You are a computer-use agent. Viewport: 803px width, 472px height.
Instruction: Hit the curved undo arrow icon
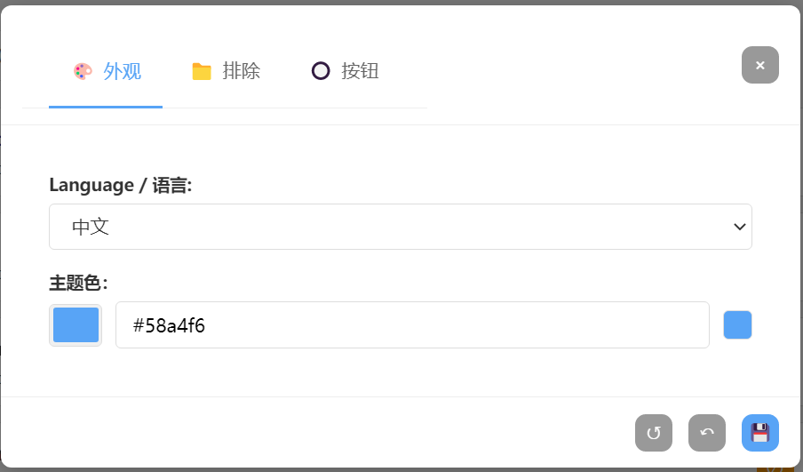[x=707, y=433]
